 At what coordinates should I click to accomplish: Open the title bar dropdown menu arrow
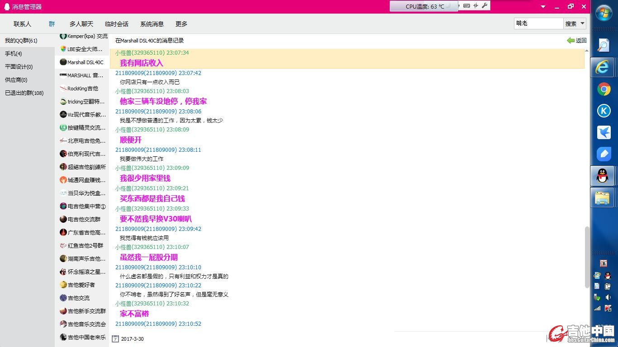(x=543, y=6)
